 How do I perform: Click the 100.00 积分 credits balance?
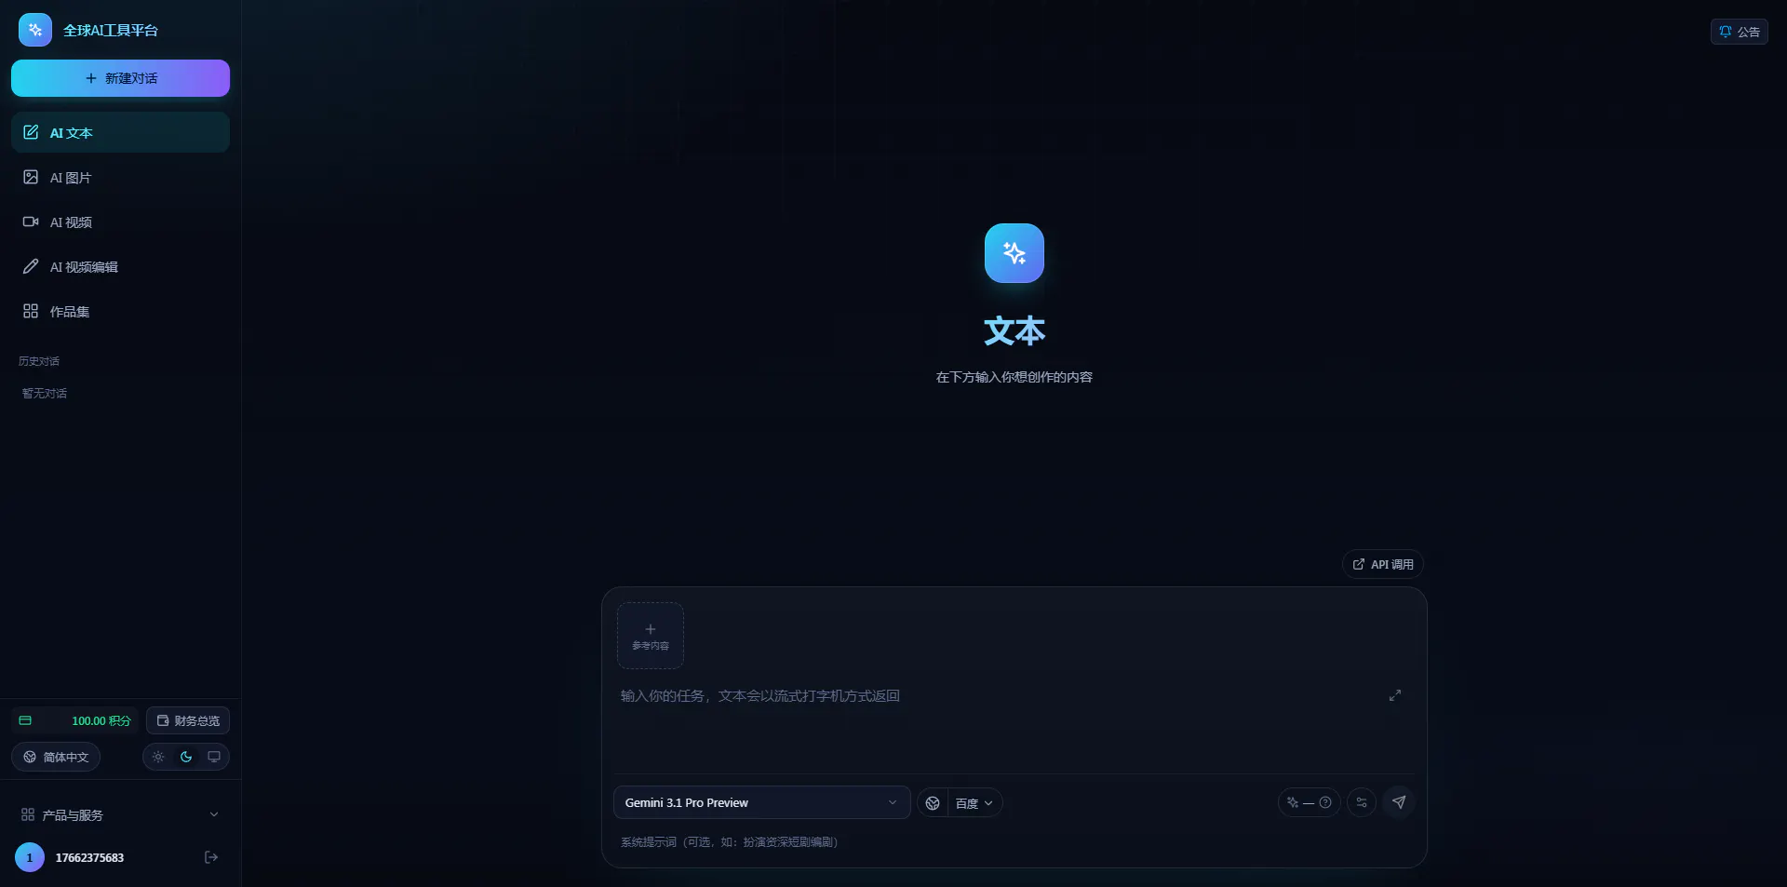[74, 720]
